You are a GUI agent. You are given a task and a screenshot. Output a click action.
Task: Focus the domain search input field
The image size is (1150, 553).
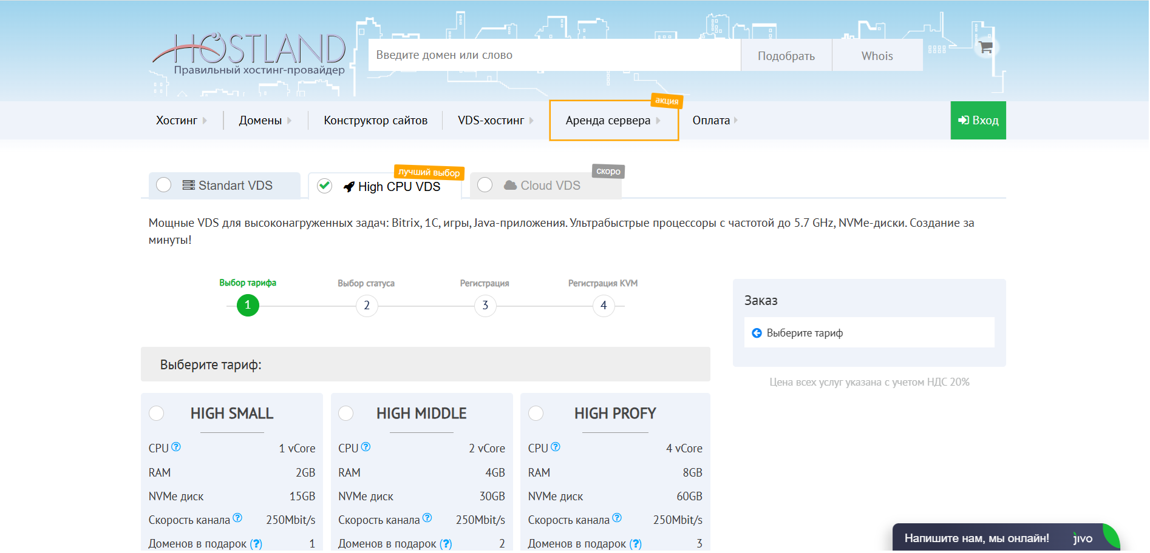554,55
